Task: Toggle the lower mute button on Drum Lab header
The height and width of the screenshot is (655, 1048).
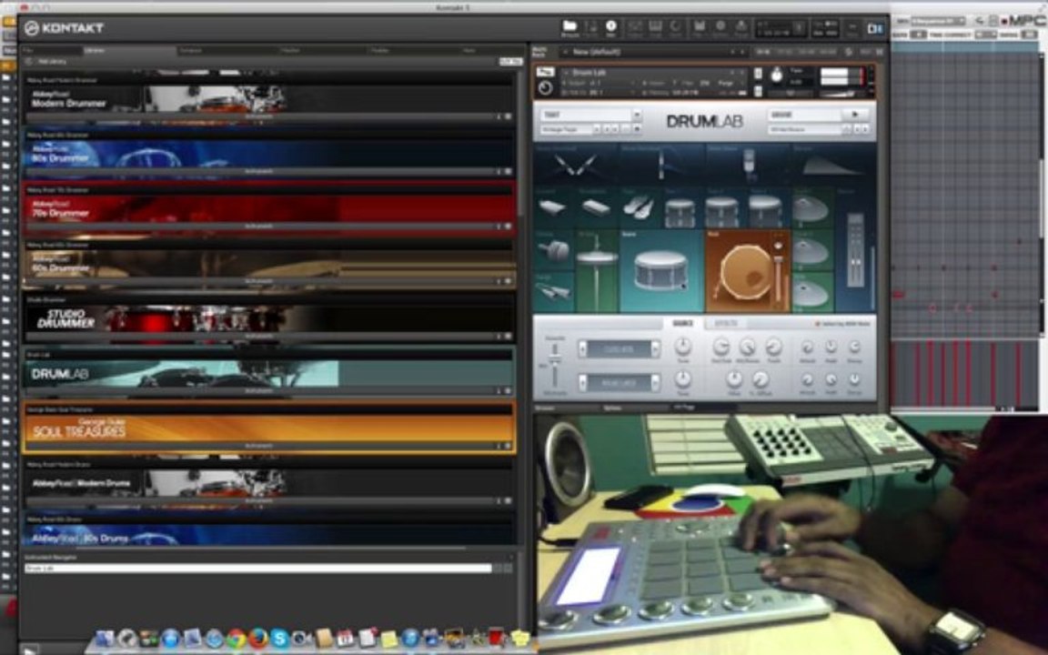Action: tap(757, 89)
